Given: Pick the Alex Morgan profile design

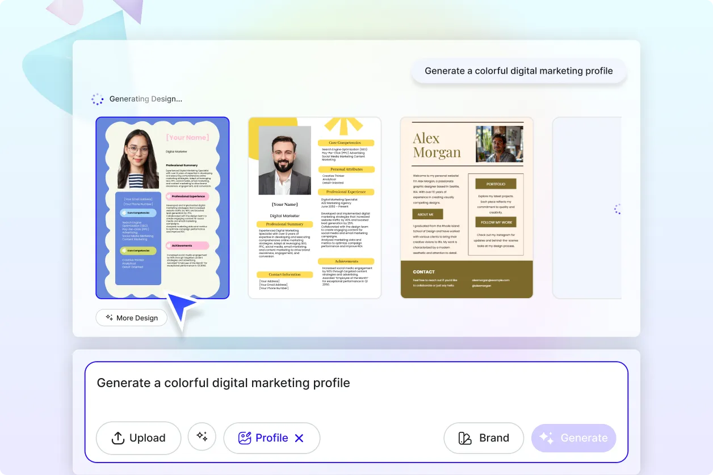Looking at the screenshot, I should point(467,207).
